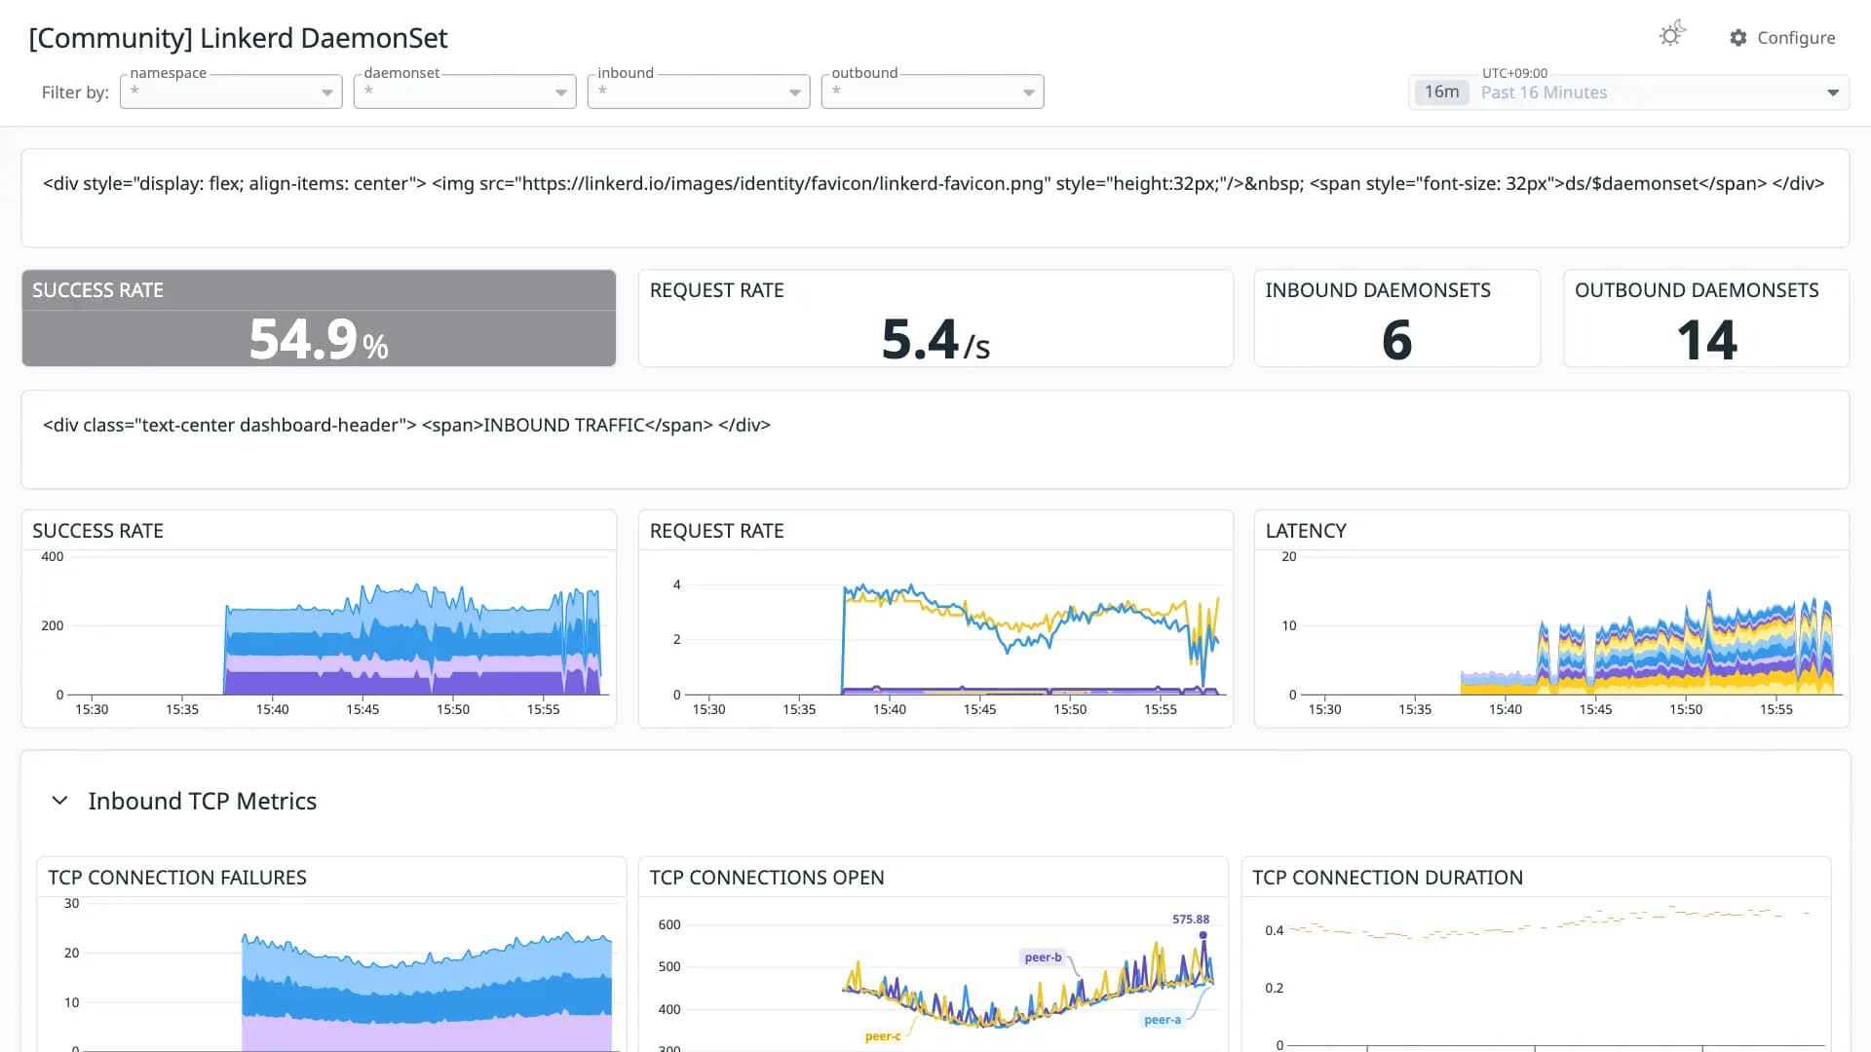
Task: Click the Filter by: label
Action: tap(75, 93)
